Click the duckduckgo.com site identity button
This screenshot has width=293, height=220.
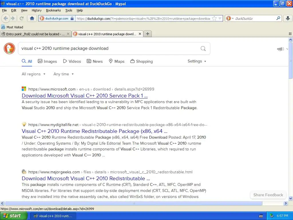click(x=56, y=18)
